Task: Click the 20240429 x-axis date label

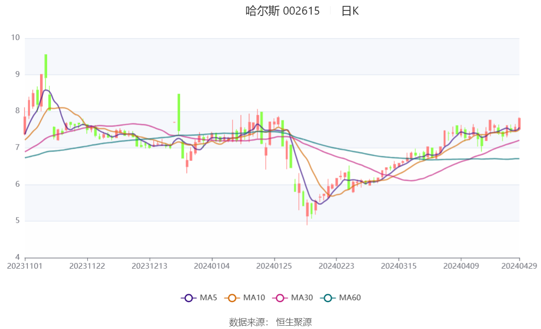Action: (519, 266)
